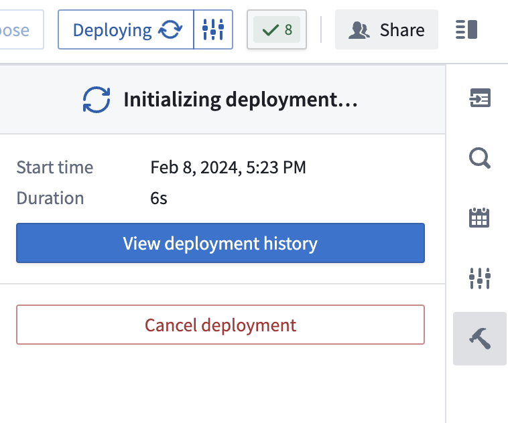
Task: Open the schedule calendar icon in sidebar
Action: pyautogui.click(x=479, y=218)
